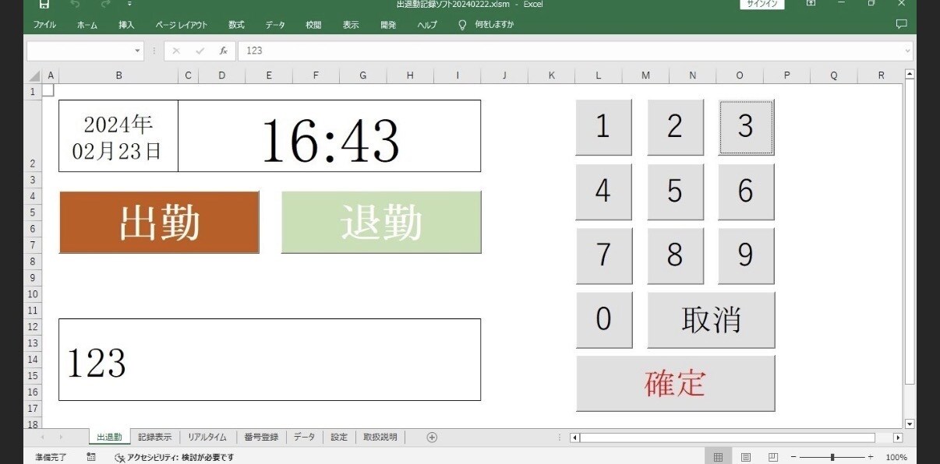Switch to the 番号登録 sheet tab
Screen dimensions: 940x464
(261, 438)
